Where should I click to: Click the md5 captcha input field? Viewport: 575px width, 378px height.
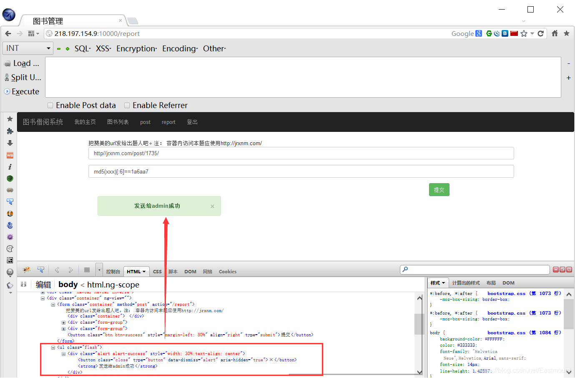pos(301,171)
